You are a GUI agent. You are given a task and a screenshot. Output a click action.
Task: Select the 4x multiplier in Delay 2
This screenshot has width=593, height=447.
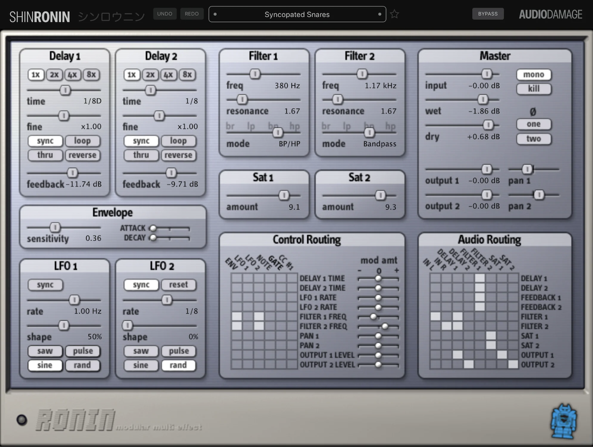tap(169, 74)
